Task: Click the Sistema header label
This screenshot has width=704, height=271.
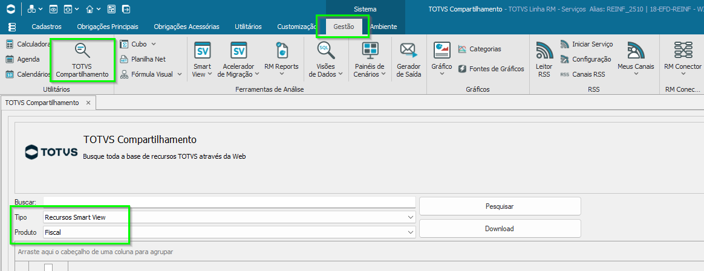Action: [x=365, y=8]
